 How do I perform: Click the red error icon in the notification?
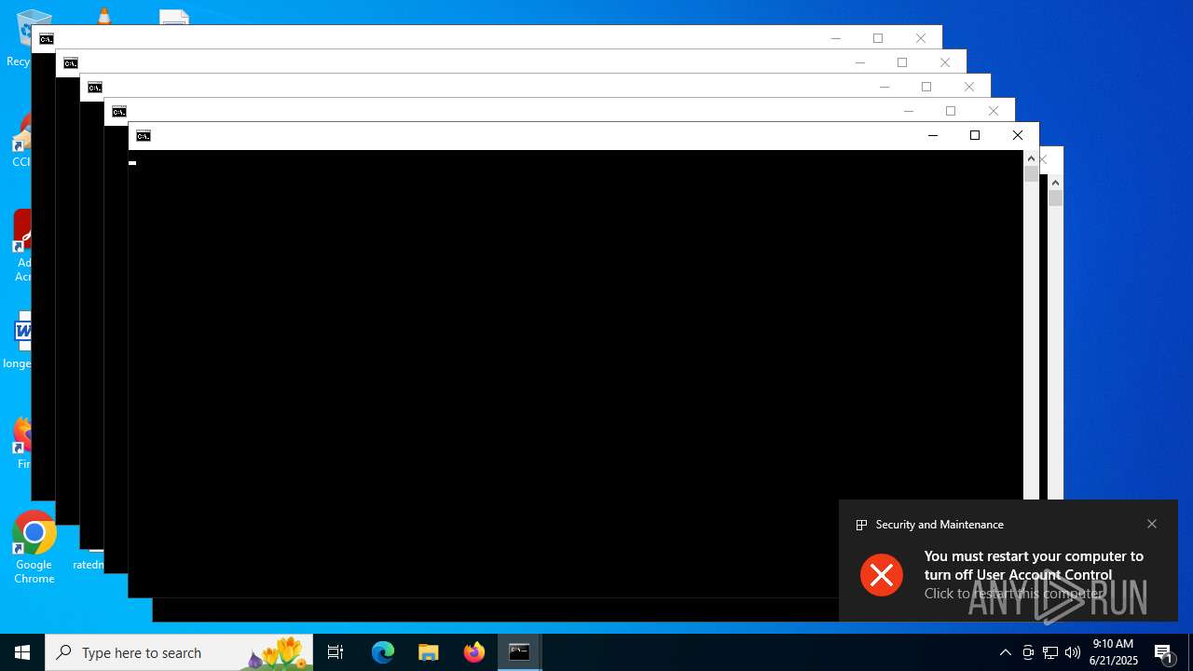pos(882,574)
